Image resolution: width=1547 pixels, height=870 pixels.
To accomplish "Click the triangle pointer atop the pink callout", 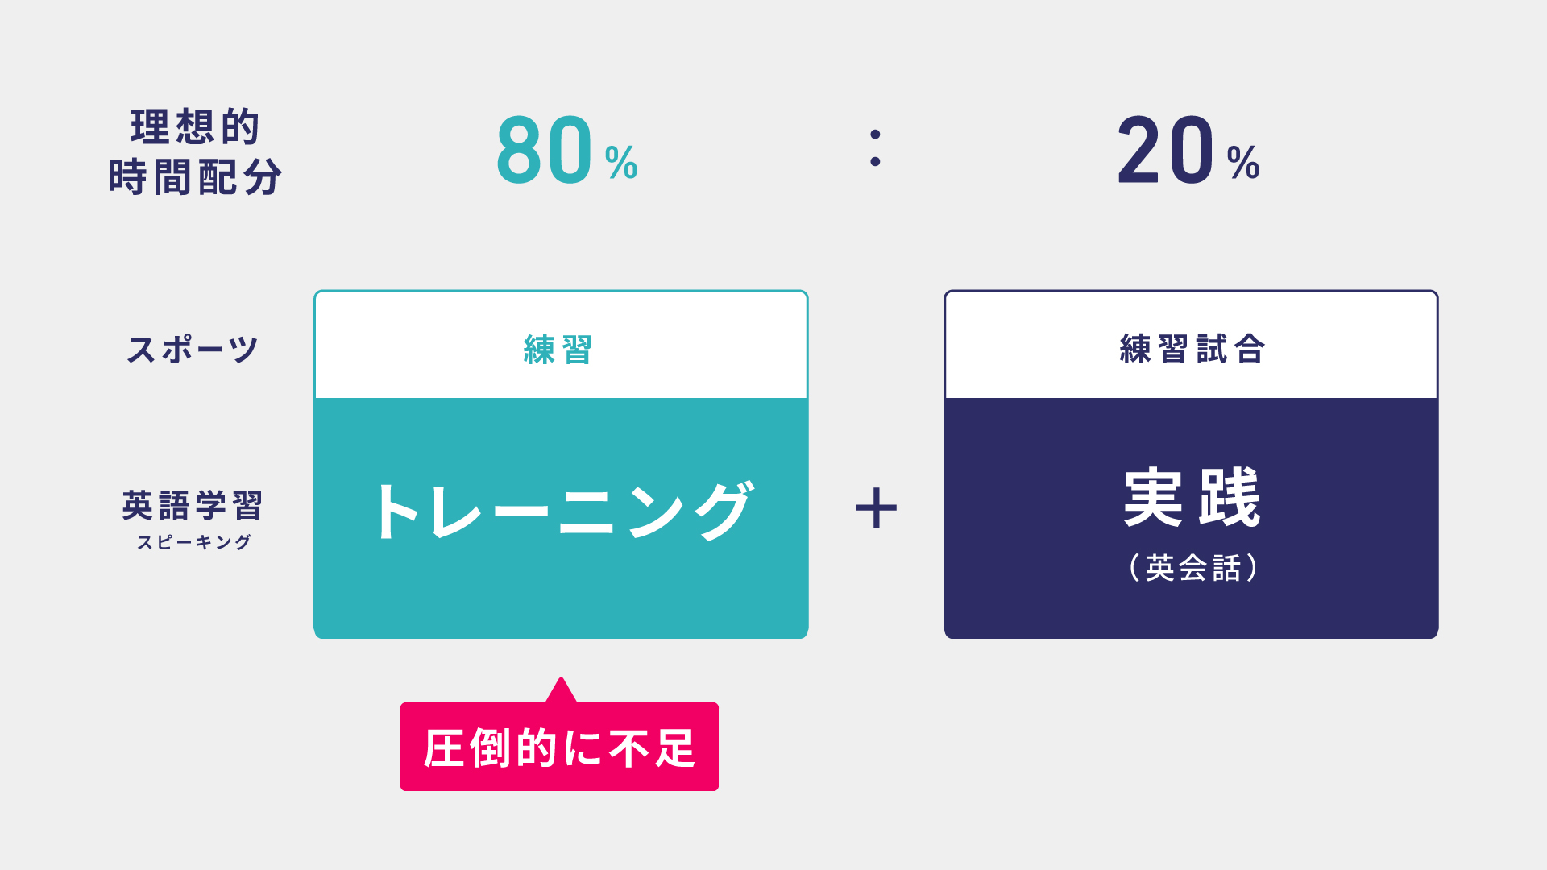I will (x=561, y=690).
